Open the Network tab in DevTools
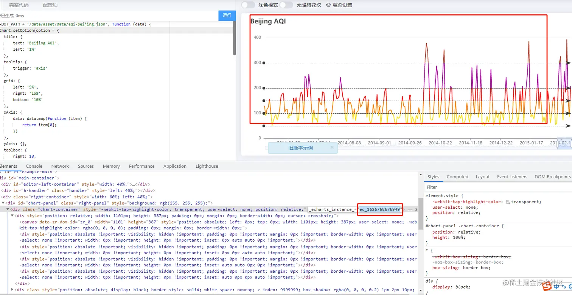 [x=60, y=166]
